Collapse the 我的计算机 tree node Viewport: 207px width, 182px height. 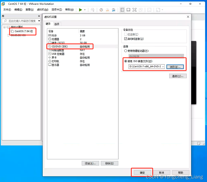click(x=5, y=27)
